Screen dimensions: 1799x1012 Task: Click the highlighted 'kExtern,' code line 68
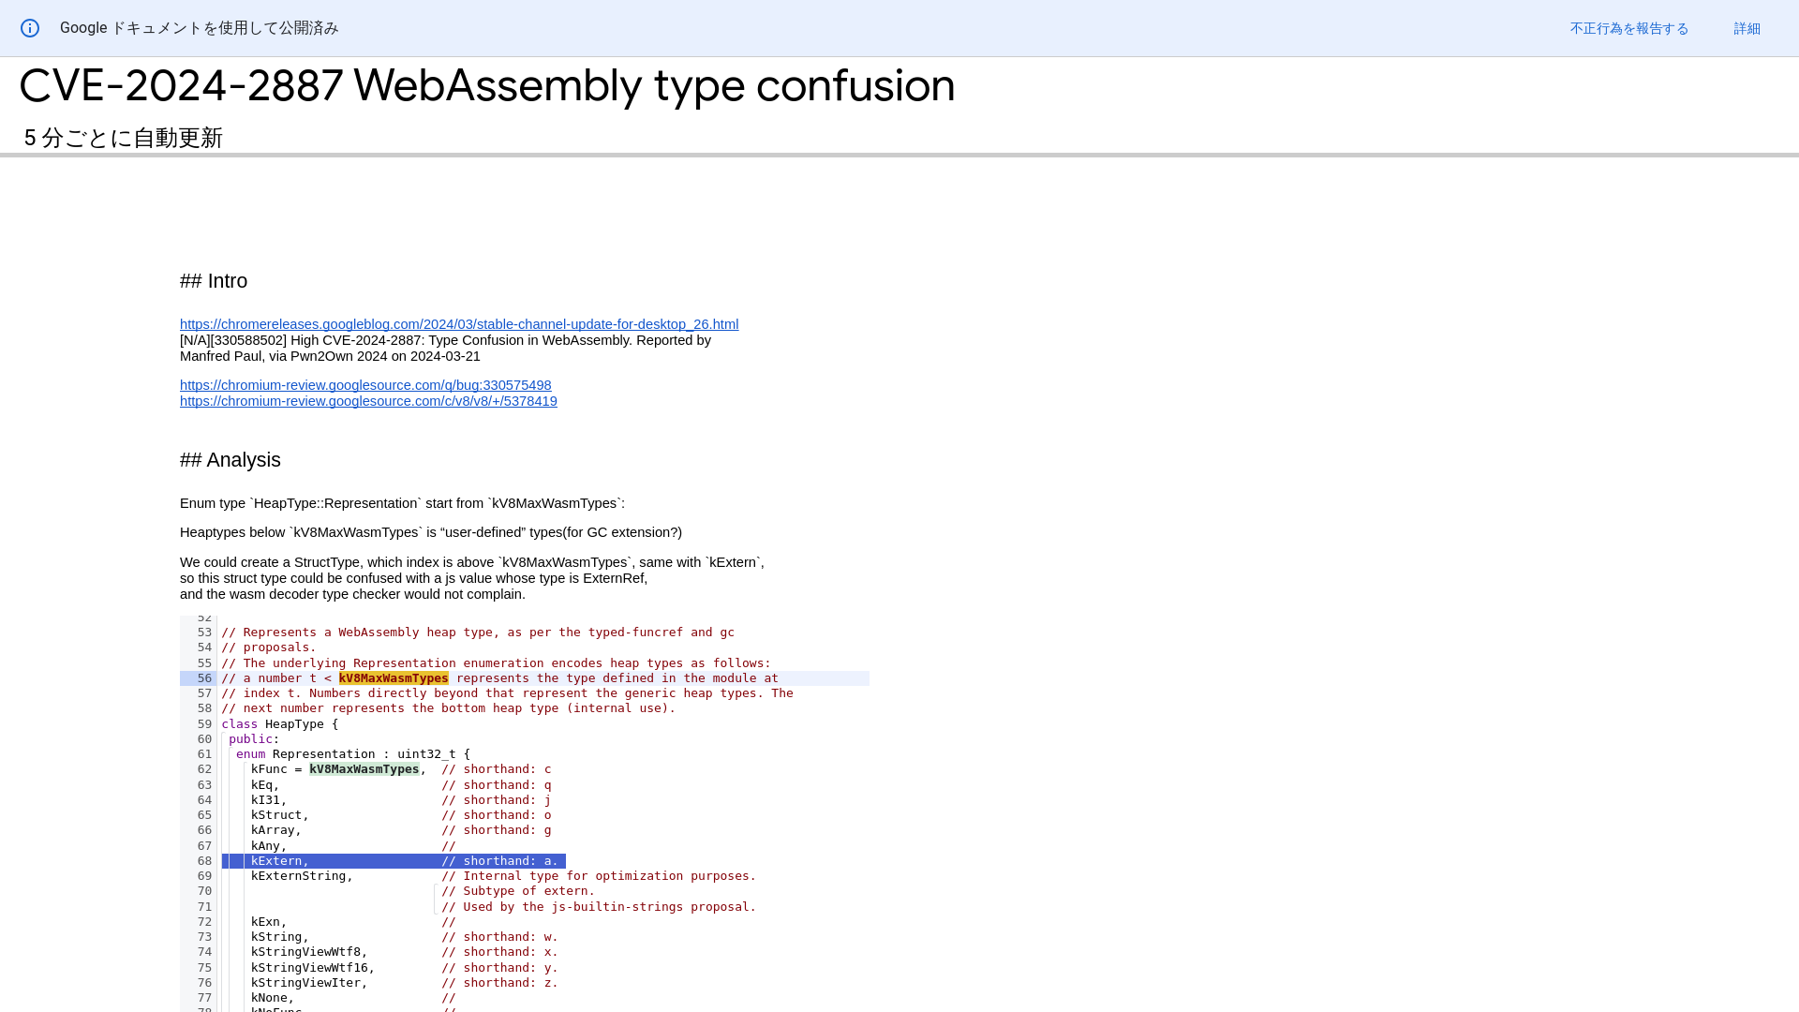[394, 861]
